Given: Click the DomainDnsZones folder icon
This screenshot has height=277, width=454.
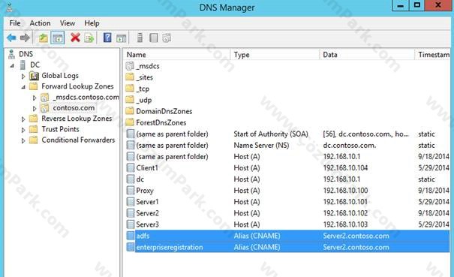Looking at the screenshot, I should click(130, 111).
